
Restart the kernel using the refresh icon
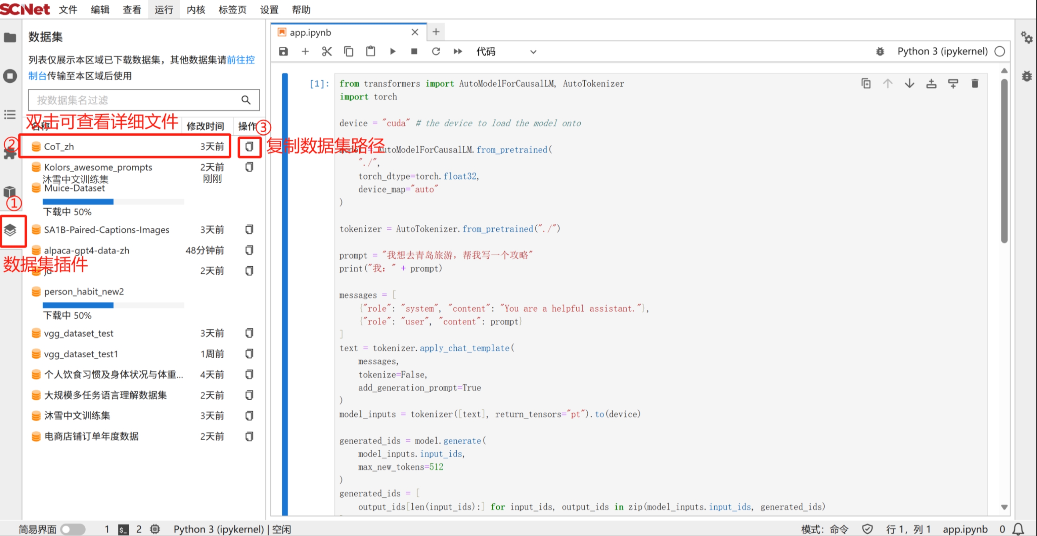pyautogui.click(x=436, y=52)
